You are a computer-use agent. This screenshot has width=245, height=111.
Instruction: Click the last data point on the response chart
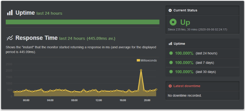coord(156,89)
